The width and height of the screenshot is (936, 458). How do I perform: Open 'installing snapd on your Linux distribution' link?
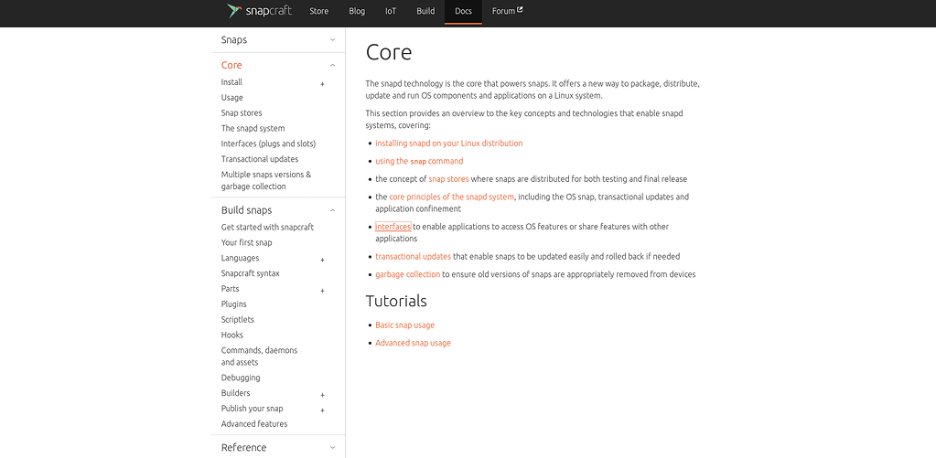click(448, 144)
